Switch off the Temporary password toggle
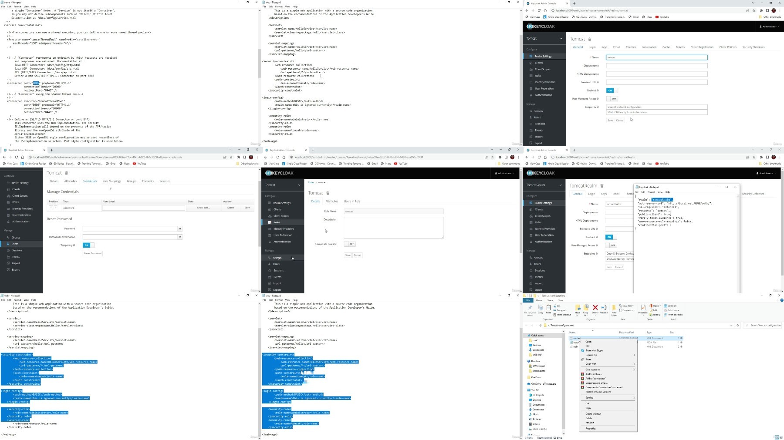The image size is (784, 440). 88,245
